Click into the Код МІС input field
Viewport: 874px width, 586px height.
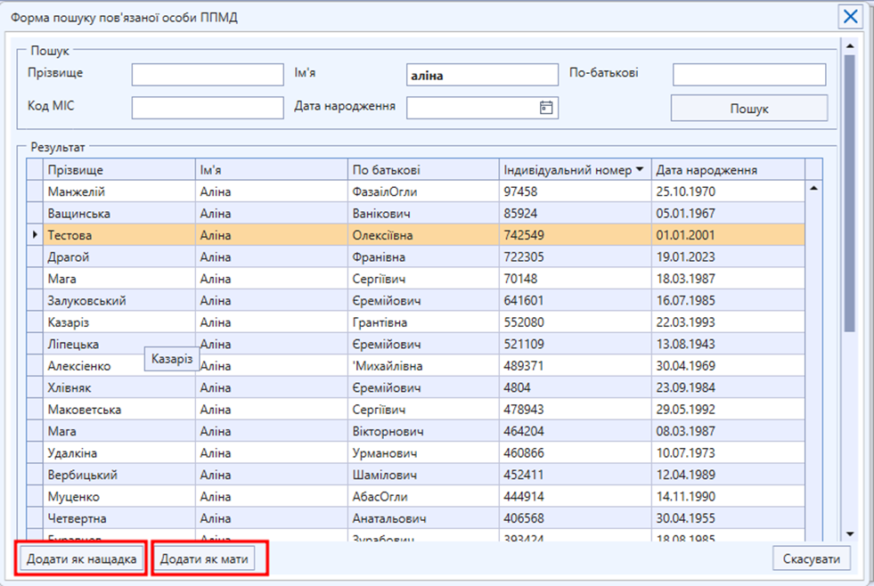(x=208, y=108)
